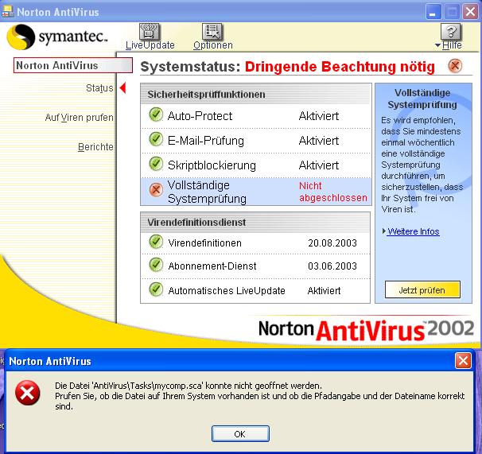The height and width of the screenshot is (454, 482).
Task: Click the Norton AntiVirus title bar icon
Action: (x=8, y=12)
